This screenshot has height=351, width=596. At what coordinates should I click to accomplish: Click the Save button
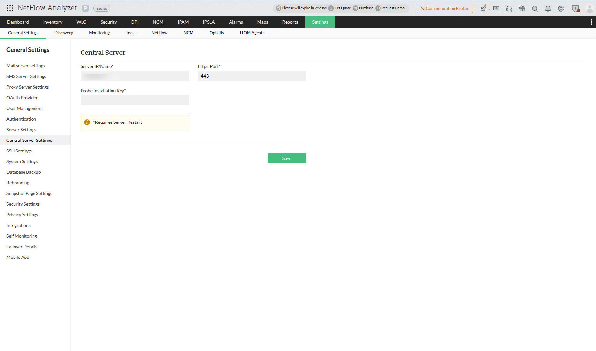pyautogui.click(x=287, y=158)
